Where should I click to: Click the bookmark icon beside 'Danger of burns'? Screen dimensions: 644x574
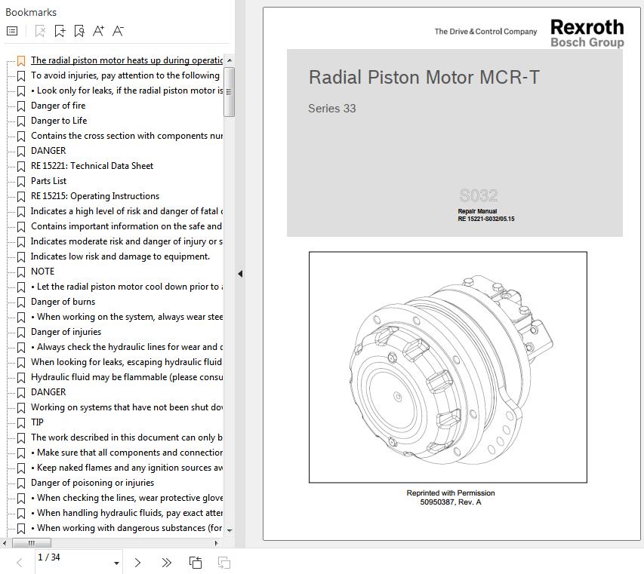click(21, 302)
